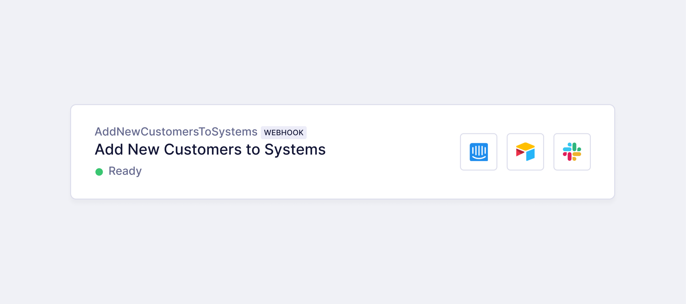Image resolution: width=686 pixels, height=304 pixels.
Task: Click the yellow top of the Airtable logo
Action: pos(525,146)
